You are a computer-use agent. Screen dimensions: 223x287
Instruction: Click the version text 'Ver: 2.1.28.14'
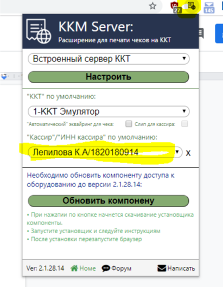tap(45, 269)
